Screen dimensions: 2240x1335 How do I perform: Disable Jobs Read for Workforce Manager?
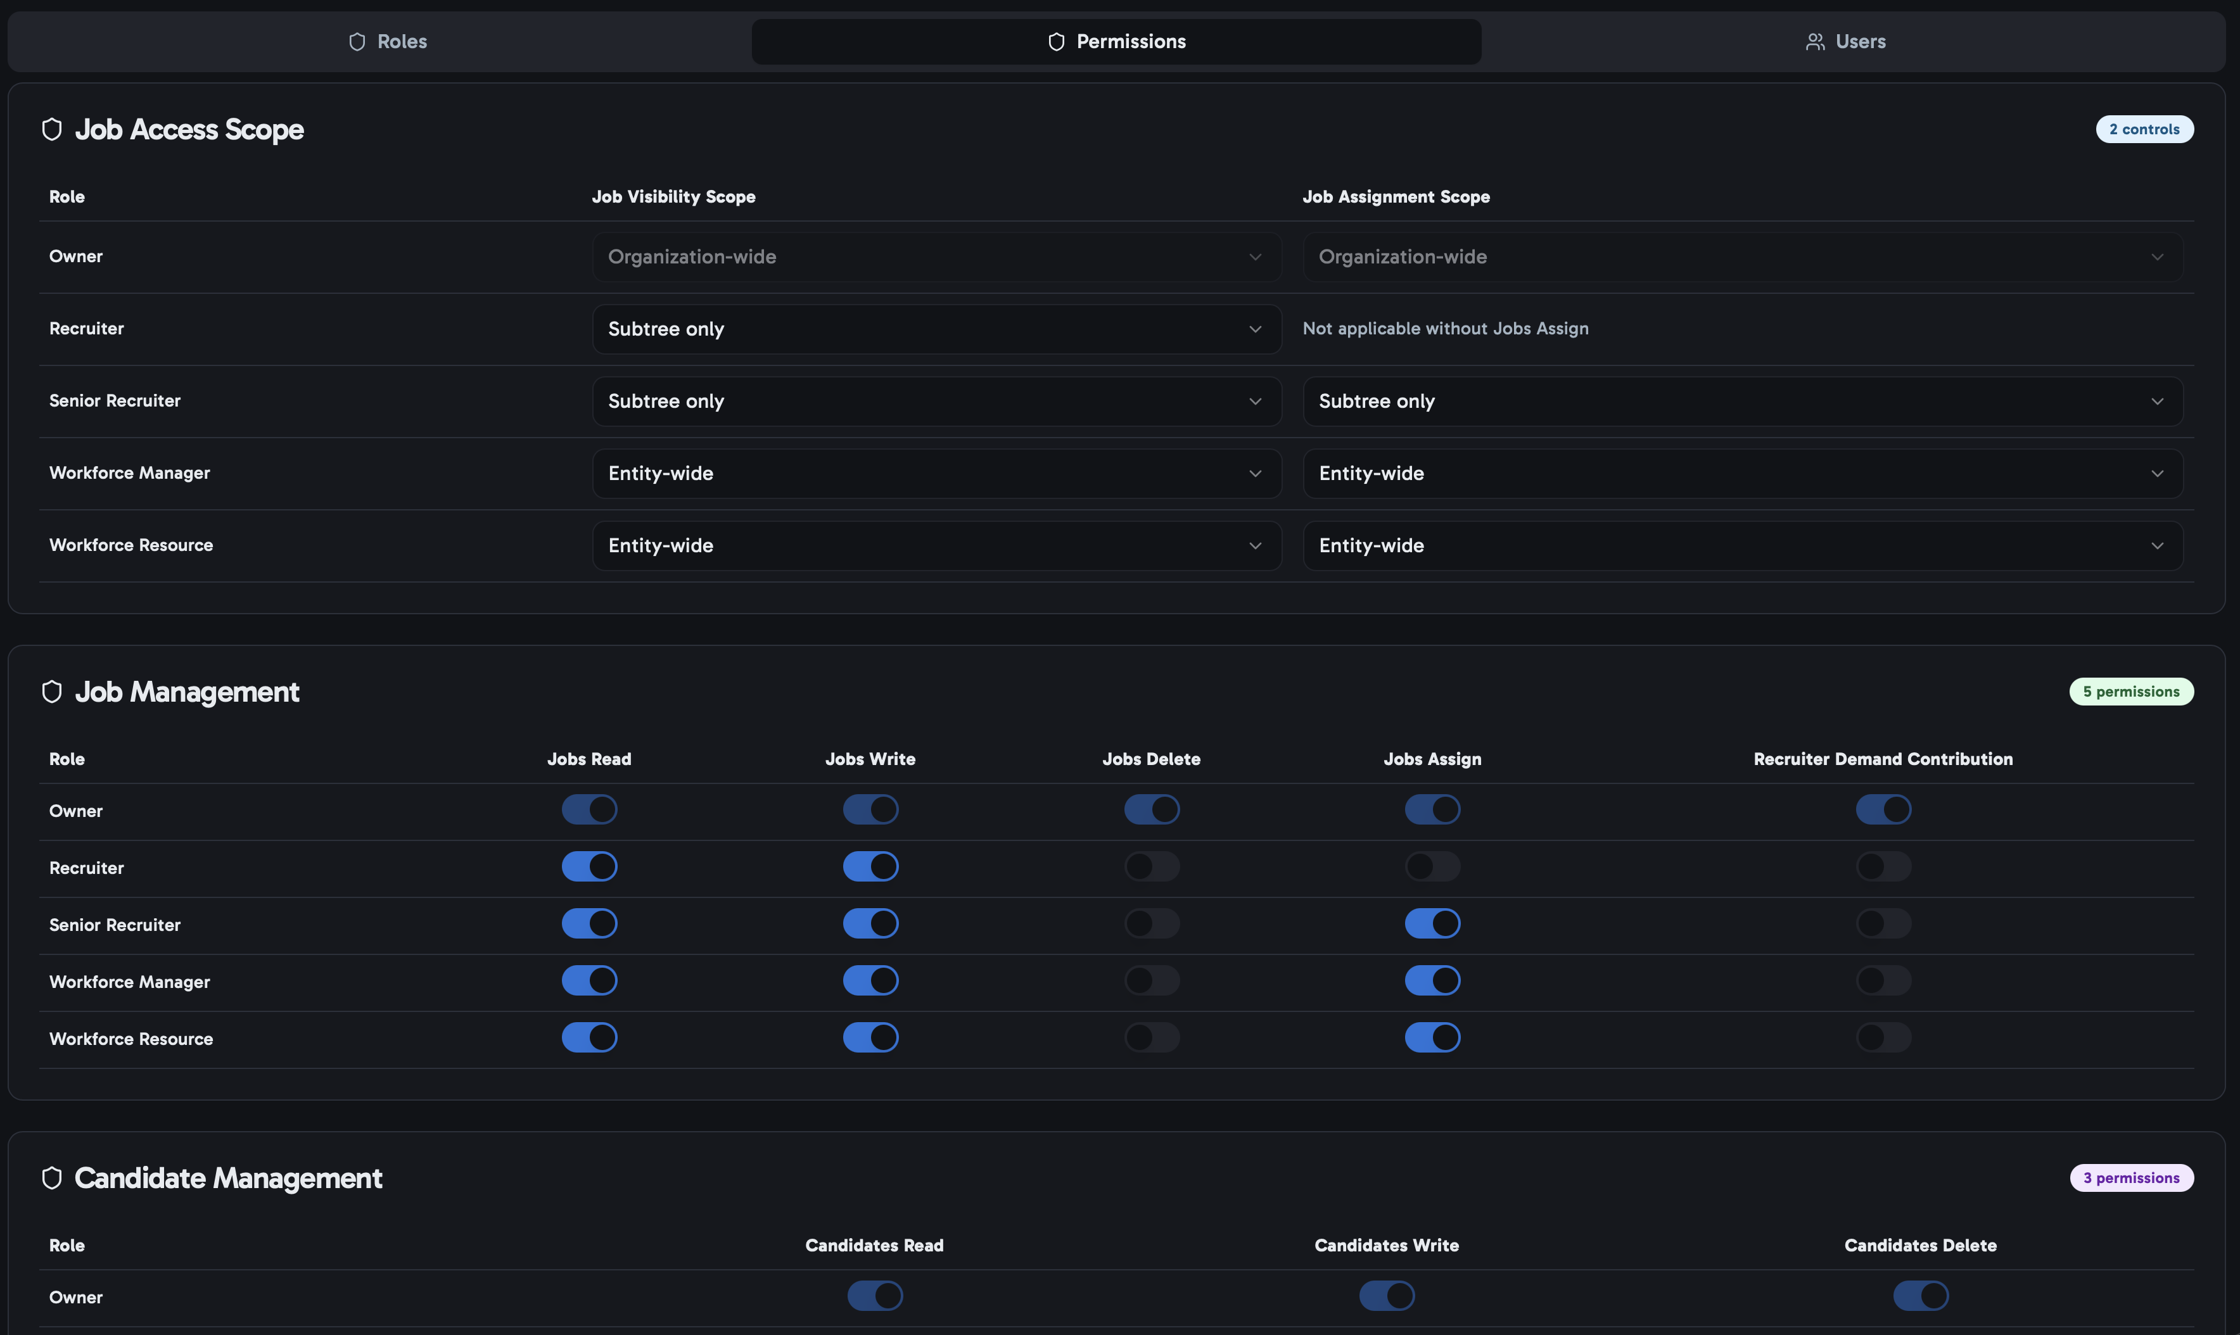pos(589,980)
